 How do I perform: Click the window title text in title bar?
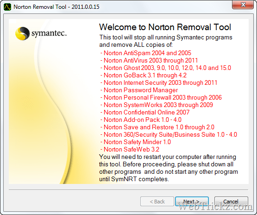coord(56,7)
